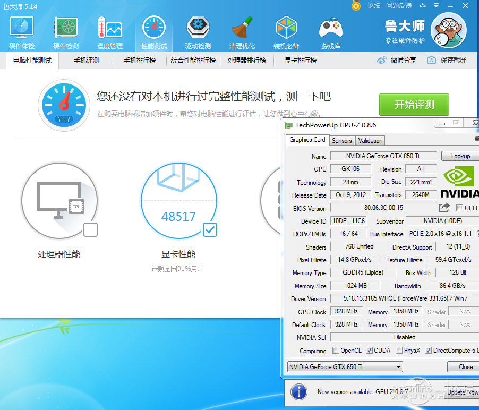Click the skin/clothing icon in title bar
The height and width of the screenshot is (410, 479).
[x=423, y=5]
